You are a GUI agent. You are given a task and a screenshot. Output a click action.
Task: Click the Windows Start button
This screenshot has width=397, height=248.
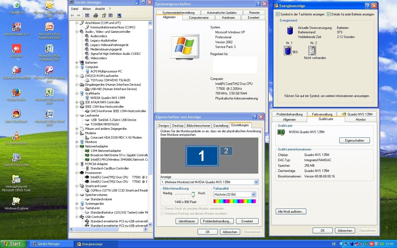[14, 244]
